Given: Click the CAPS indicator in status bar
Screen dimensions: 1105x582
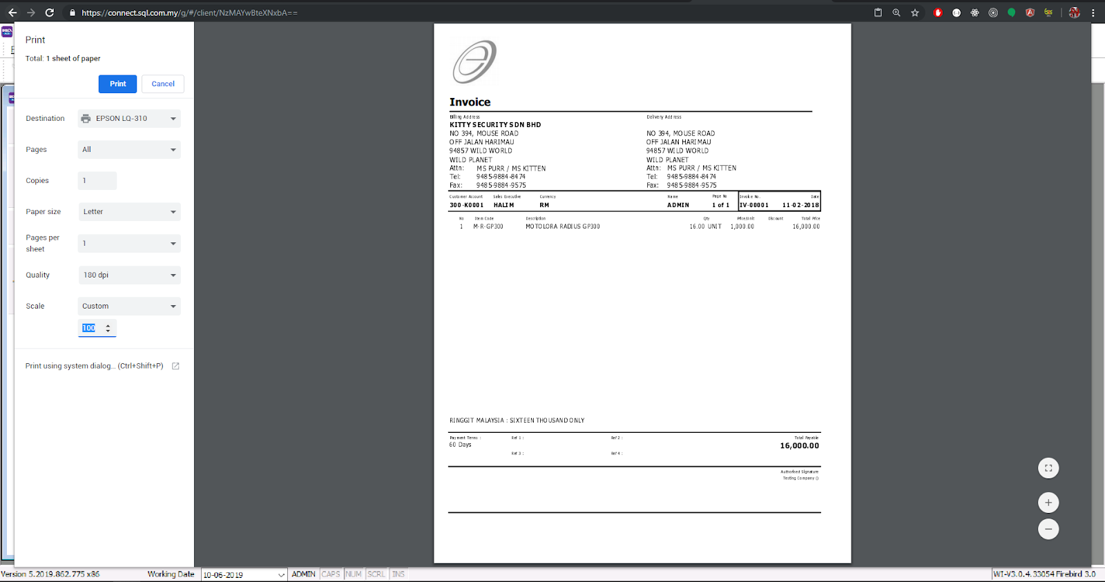Looking at the screenshot, I should click(x=331, y=574).
